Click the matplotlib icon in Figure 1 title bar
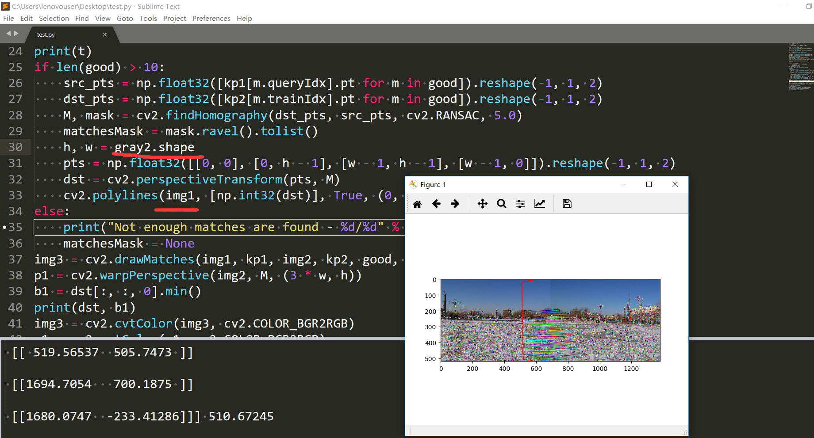Viewport: 814px width, 438px height. pyautogui.click(x=414, y=184)
